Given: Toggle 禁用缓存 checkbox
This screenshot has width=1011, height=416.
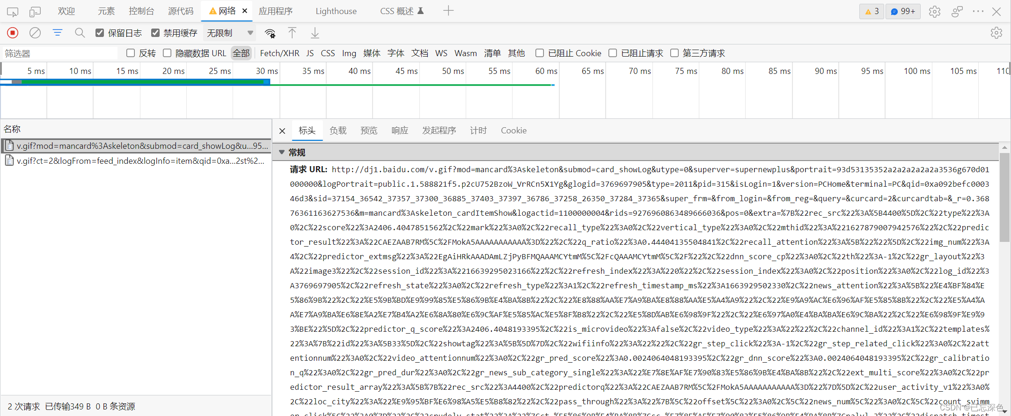Looking at the screenshot, I should click(x=155, y=33).
